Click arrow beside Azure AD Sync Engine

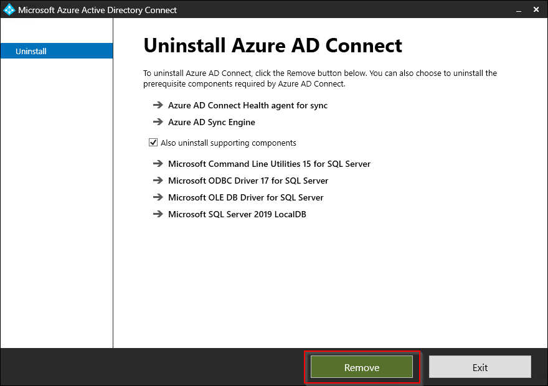158,121
